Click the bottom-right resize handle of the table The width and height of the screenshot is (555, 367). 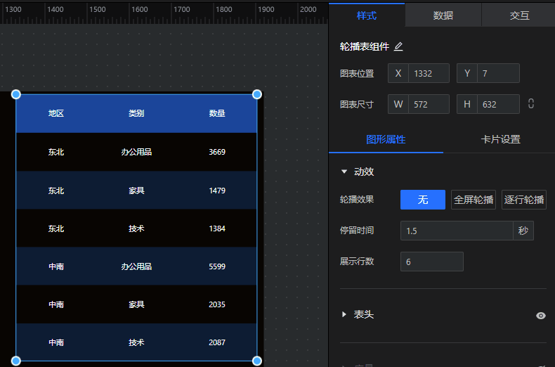coord(257,361)
